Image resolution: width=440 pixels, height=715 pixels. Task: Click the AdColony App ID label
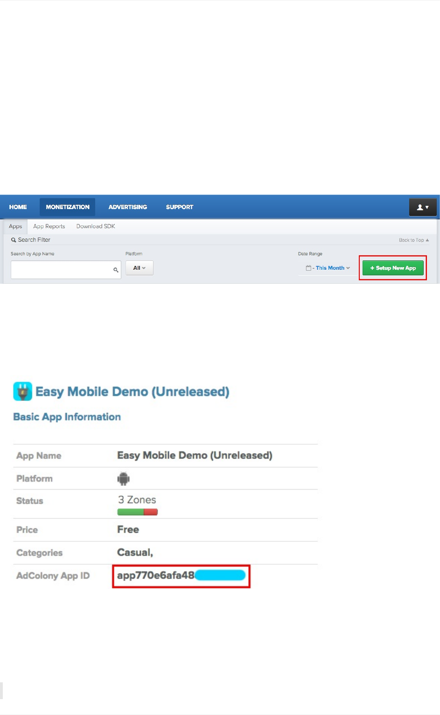pyautogui.click(x=53, y=576)
